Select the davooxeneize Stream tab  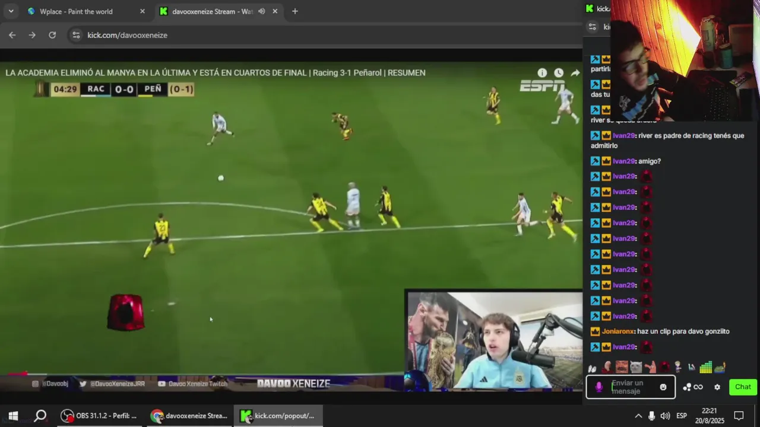pos(212,11)
